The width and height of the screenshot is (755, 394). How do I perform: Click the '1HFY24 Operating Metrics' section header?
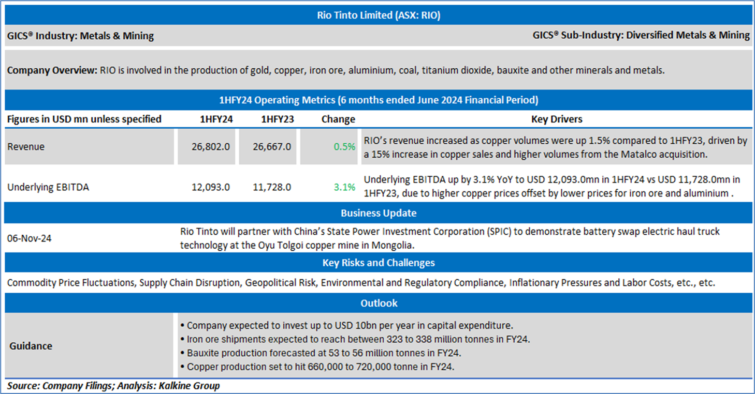[x=379, y=100]
